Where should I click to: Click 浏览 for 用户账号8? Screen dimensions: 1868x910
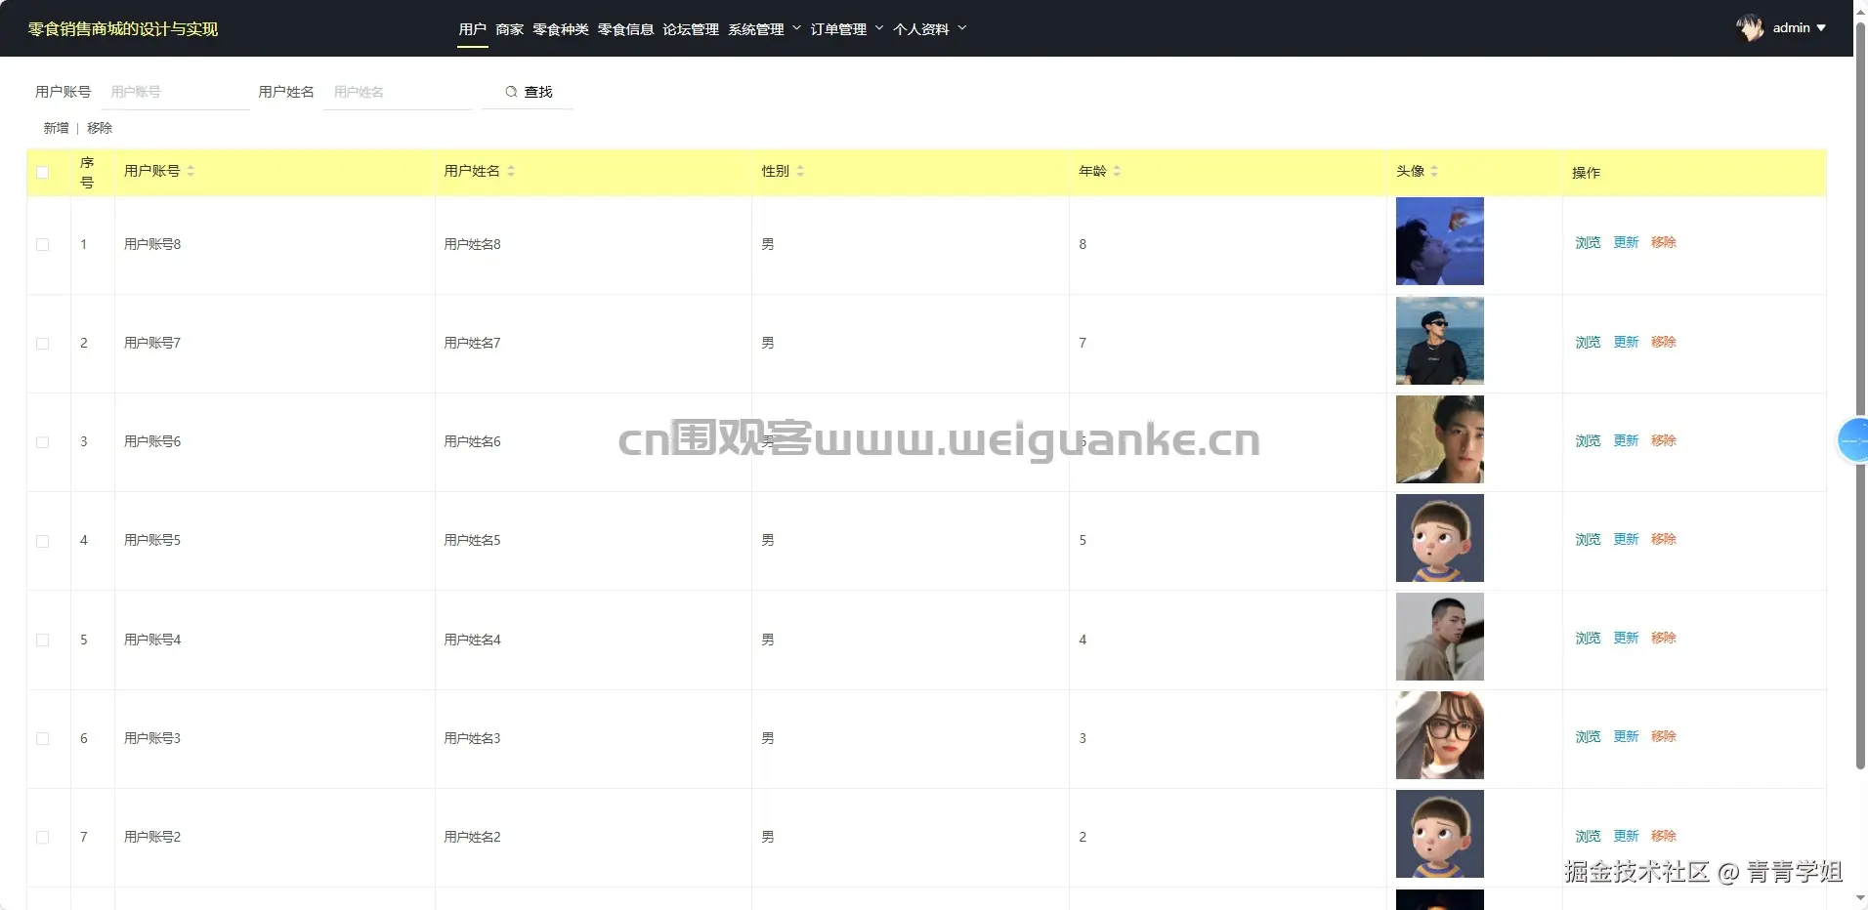pos(1588,242)
